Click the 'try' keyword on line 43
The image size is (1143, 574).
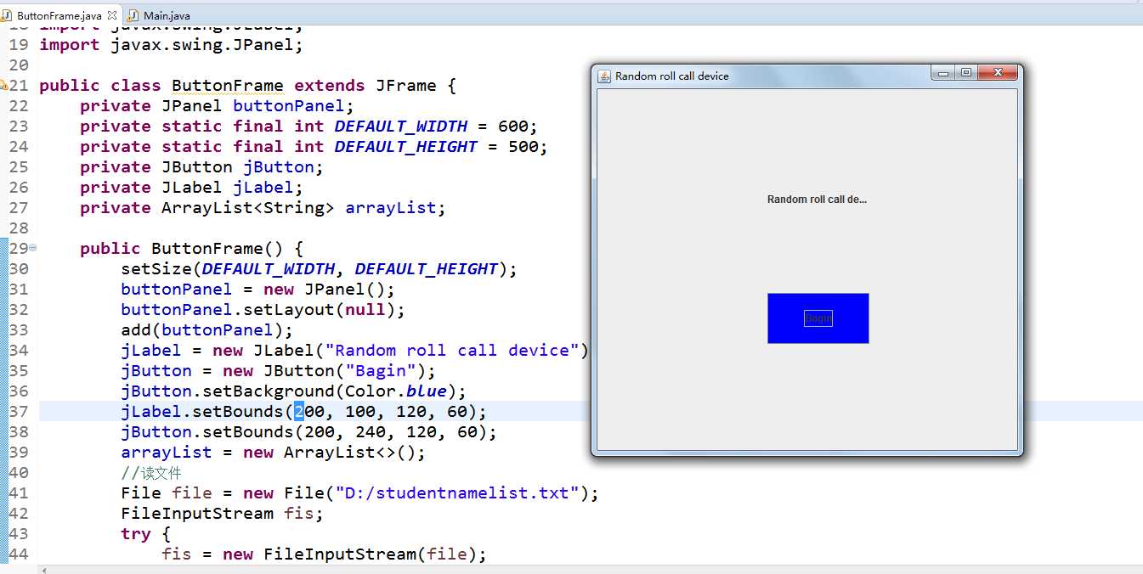coord(135,533)
